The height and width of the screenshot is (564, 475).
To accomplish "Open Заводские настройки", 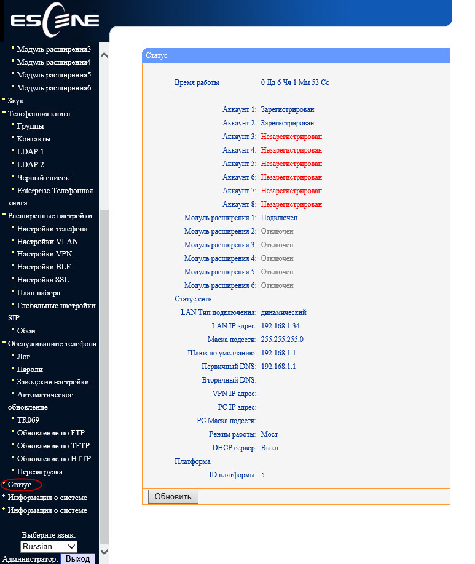I will pos(53,382).
